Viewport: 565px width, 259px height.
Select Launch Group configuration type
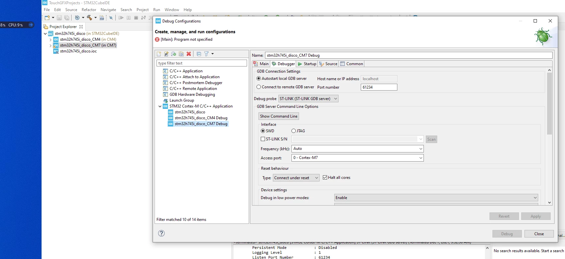tap(182, 100)
